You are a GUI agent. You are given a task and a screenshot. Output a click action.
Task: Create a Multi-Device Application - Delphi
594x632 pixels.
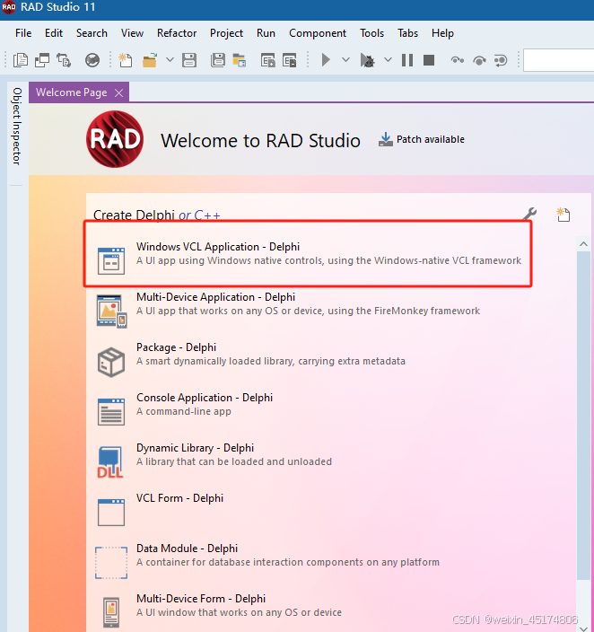pos(309,304)
